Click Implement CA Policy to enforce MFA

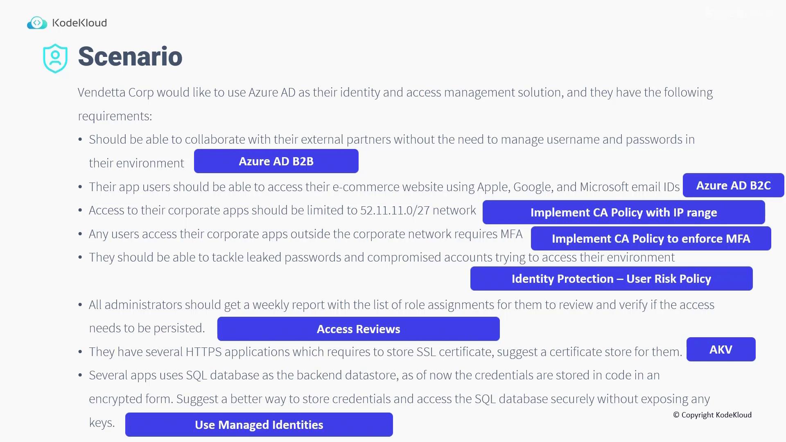tap(650, 239)
